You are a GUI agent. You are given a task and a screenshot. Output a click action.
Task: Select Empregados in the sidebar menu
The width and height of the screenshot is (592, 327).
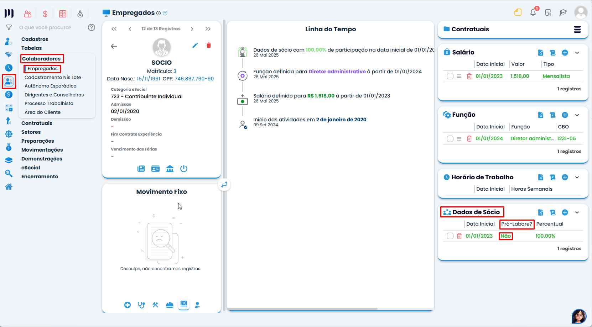tap(42, 69)
